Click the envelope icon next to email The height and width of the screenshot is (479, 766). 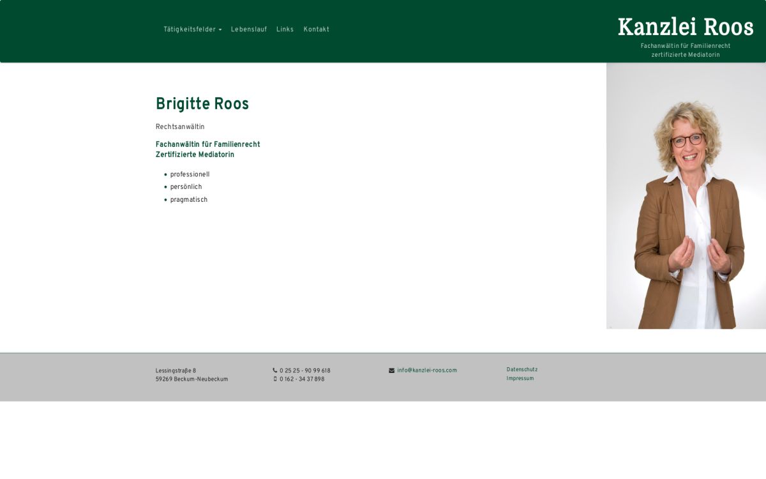[391, 370]
